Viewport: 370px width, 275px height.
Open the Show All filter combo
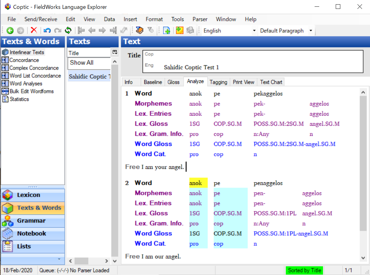(89, 63)
